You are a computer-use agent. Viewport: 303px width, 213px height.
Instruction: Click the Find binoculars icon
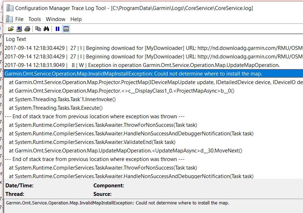(x=47, y=29)
